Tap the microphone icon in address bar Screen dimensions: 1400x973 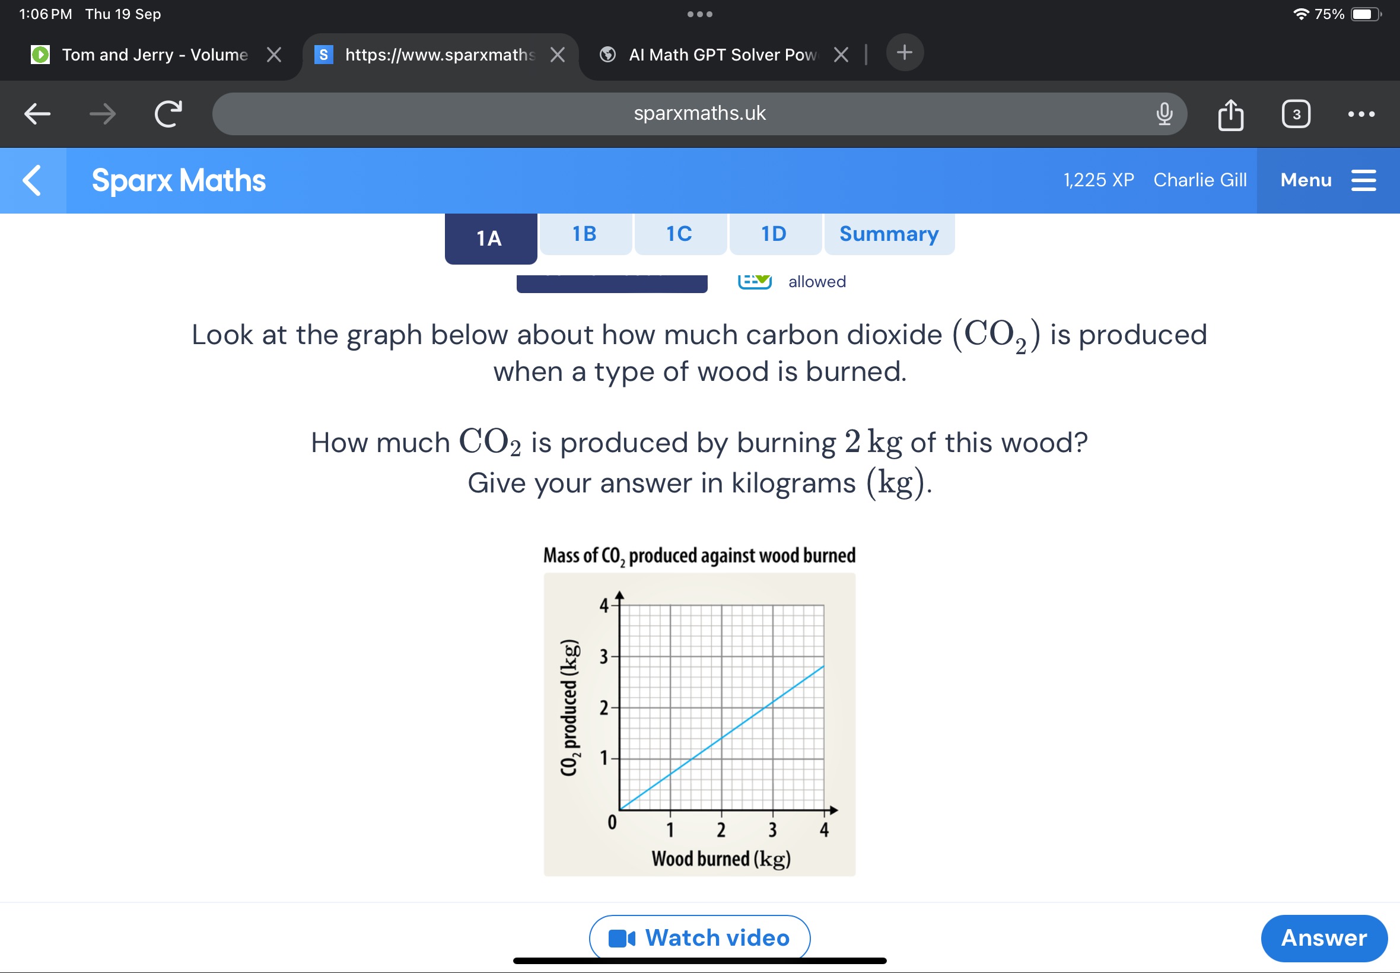[1164, 113]
